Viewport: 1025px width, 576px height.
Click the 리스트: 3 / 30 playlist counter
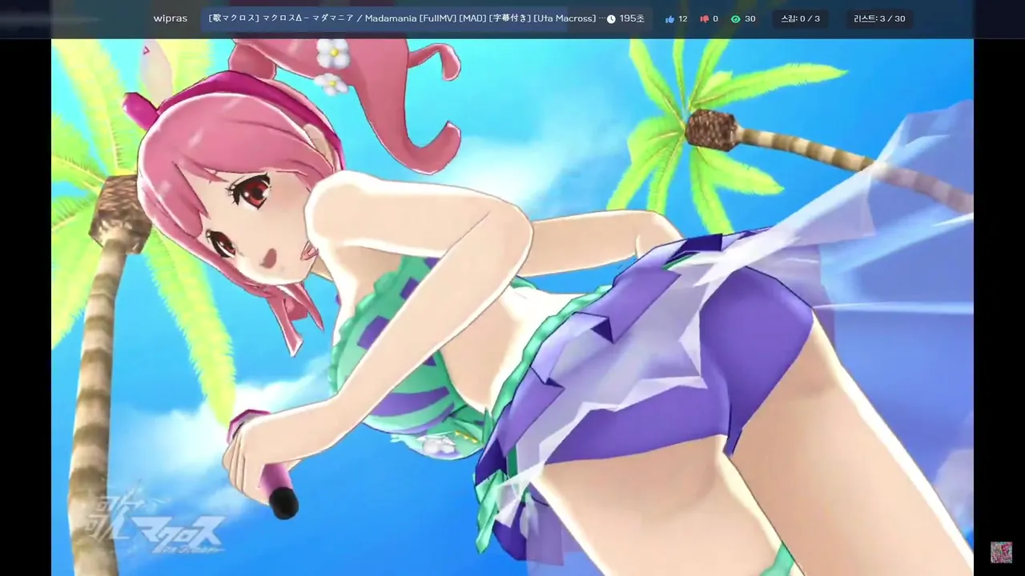pyautogui.click(x=879, y=18)
